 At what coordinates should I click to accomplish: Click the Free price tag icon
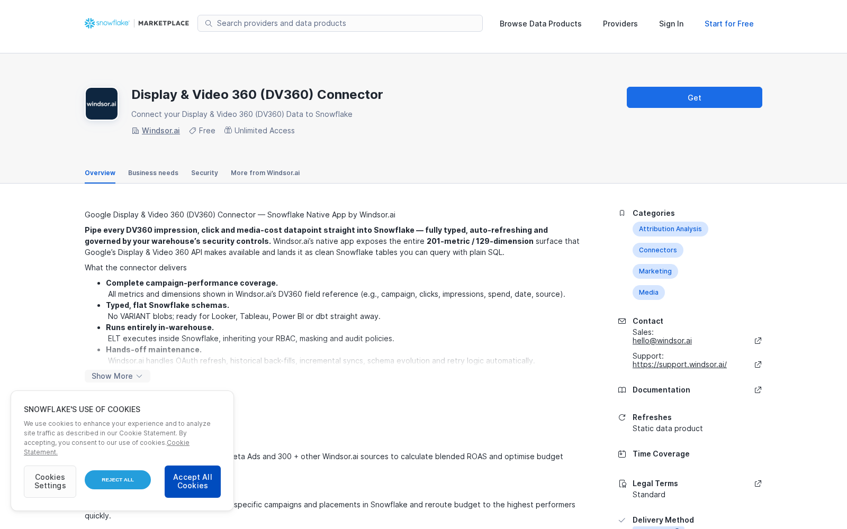[193, 131]
